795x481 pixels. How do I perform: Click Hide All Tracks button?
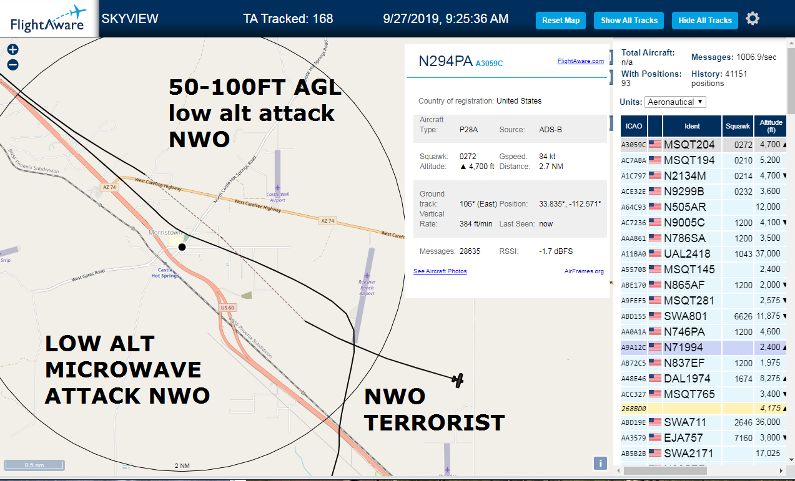point(705,21)
